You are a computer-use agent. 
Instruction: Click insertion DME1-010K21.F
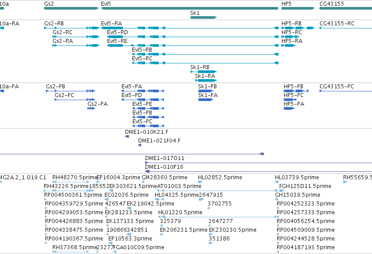(127, 136)
